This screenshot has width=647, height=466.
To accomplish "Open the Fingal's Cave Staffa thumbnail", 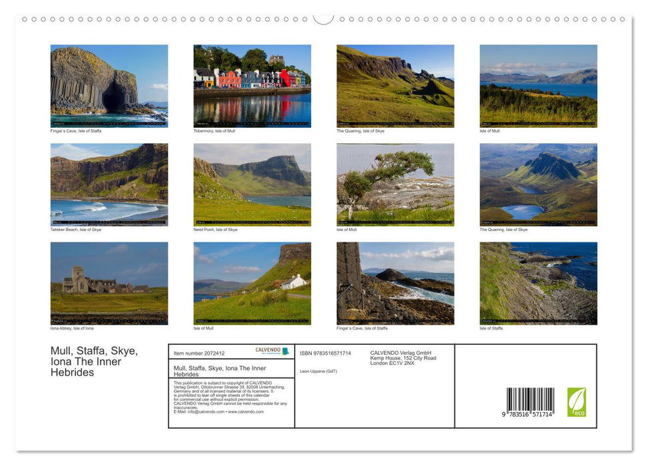I will click(109, 85).
